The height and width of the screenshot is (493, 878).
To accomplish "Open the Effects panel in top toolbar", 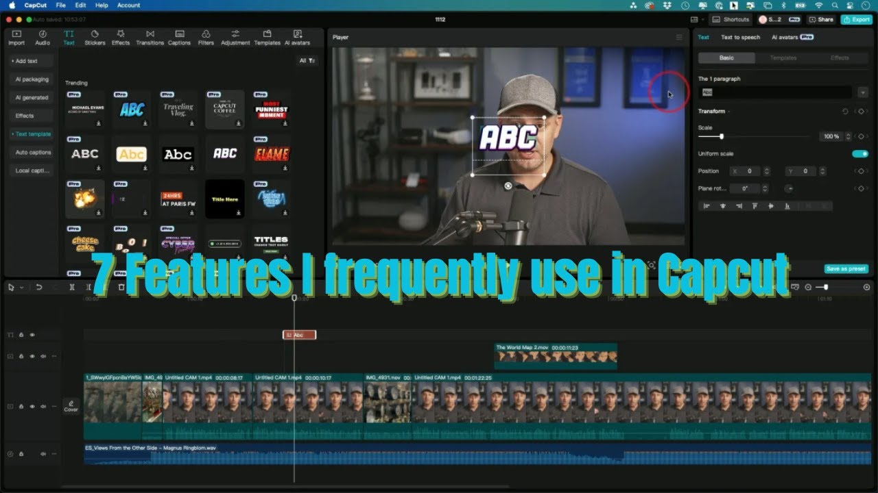I will (x=121, y=38).
